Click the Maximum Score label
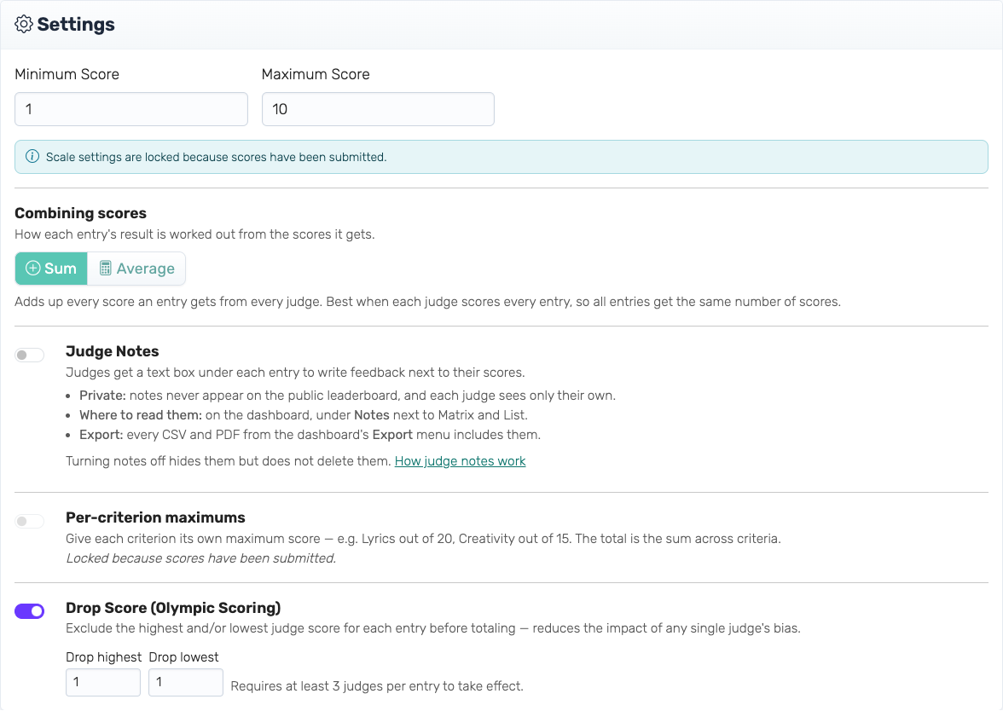1003x711 pixels. click(316, 74)
